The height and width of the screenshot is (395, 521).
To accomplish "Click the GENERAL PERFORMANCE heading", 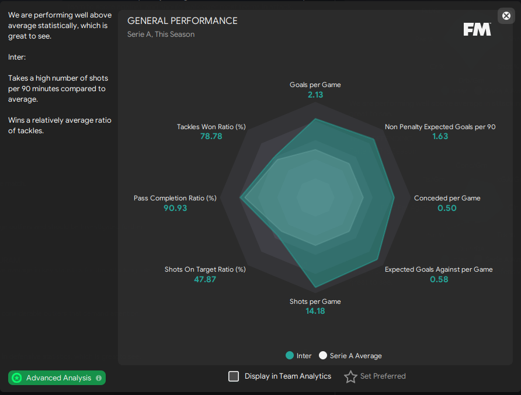I will coord(182,21).
